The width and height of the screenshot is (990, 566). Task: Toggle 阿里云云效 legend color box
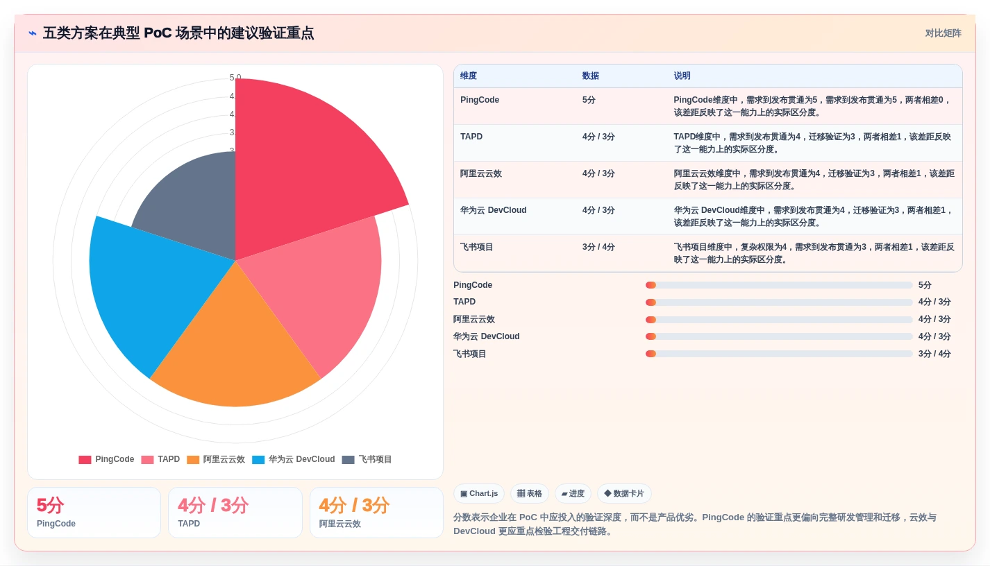193,460
